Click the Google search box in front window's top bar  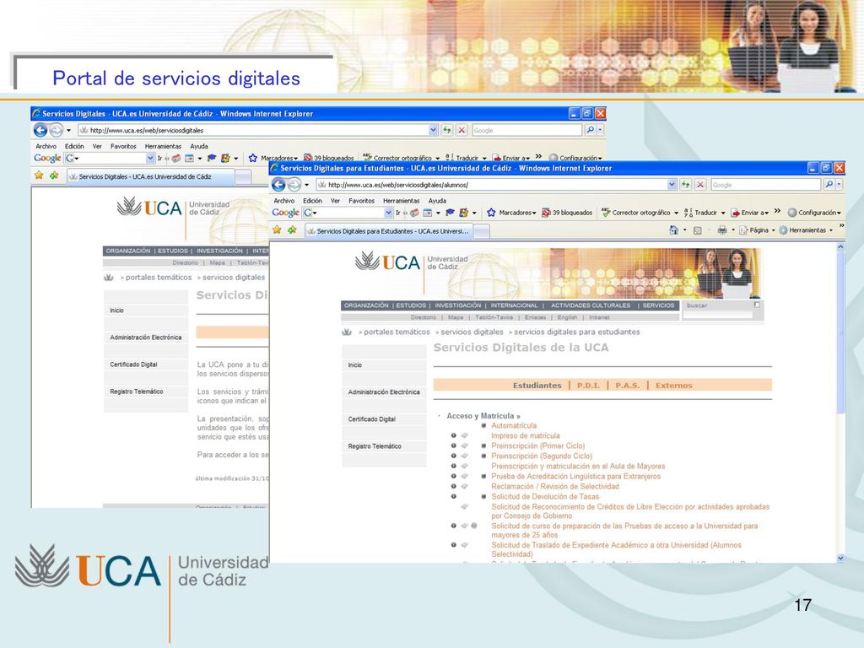click(765, 185)
